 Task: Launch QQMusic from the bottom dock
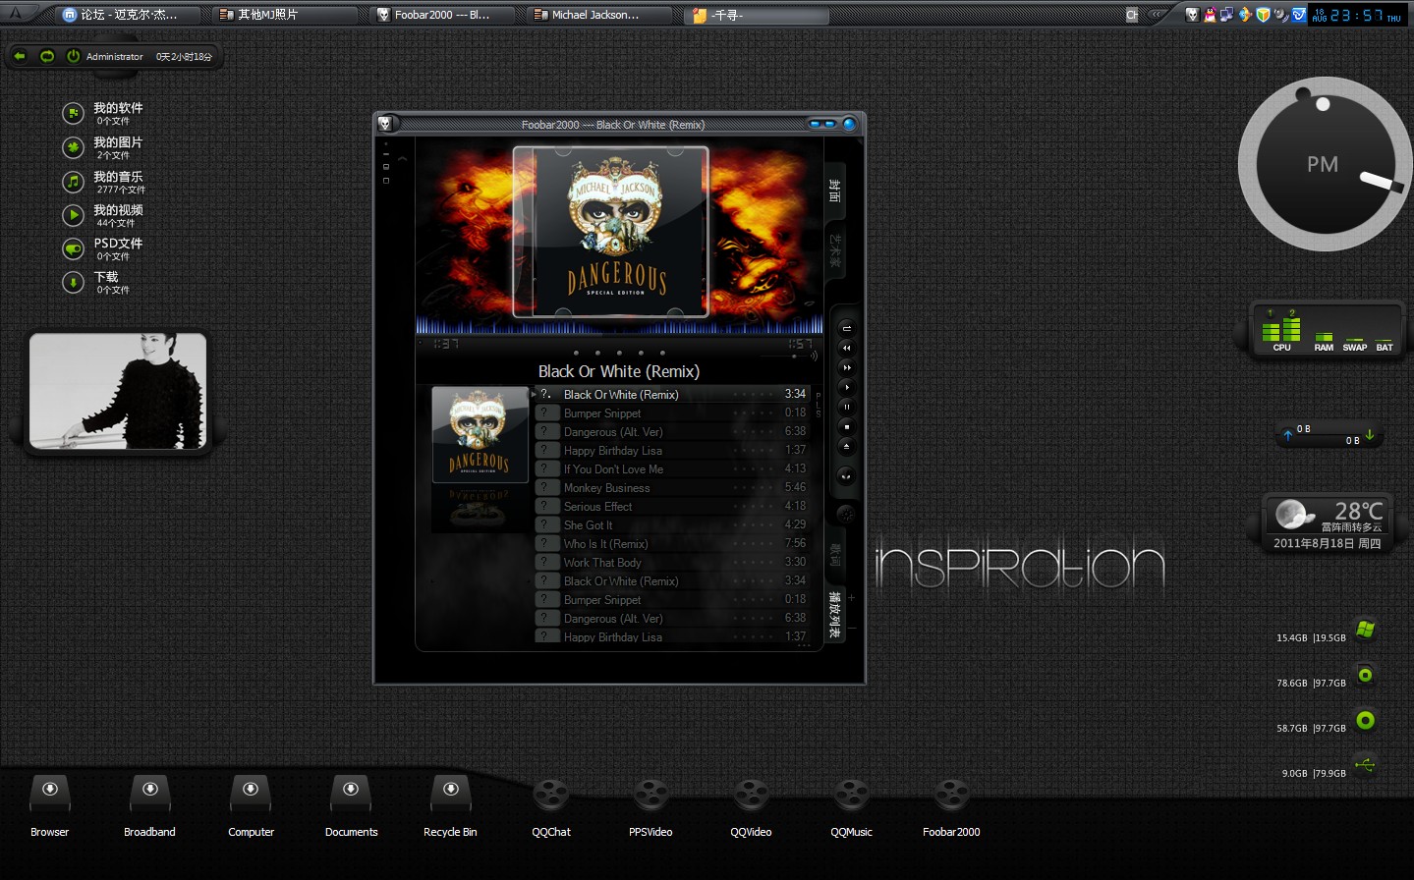tap(851, 805)
